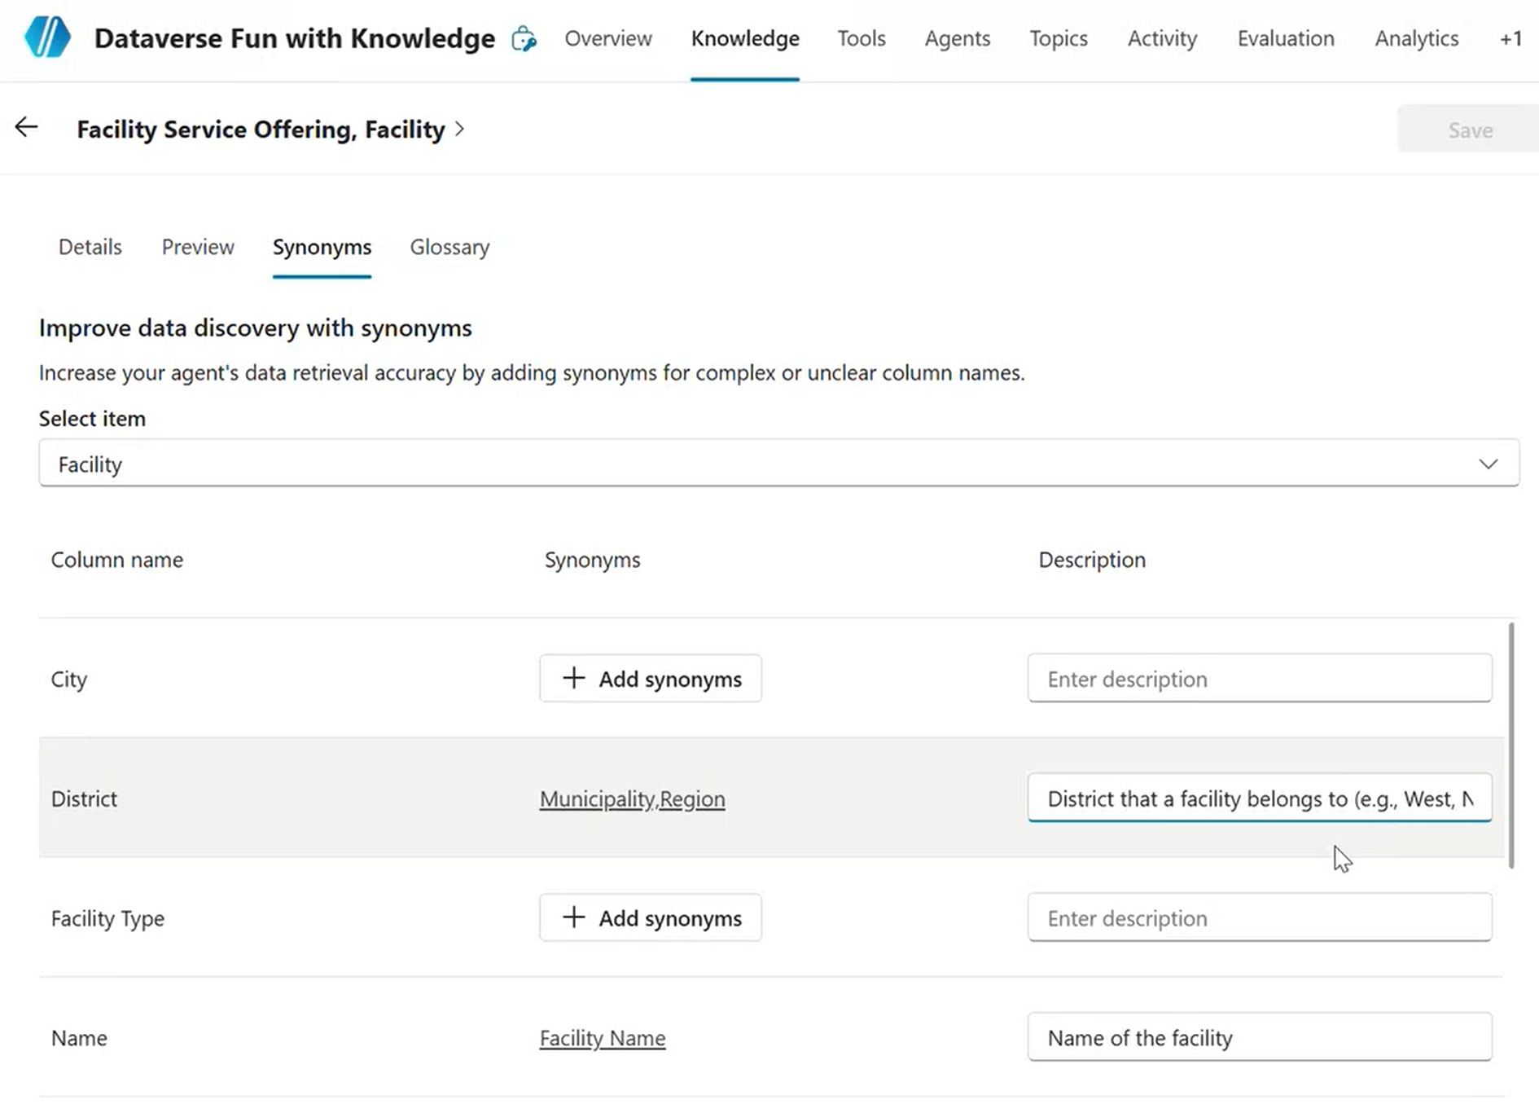Click the City description input field

click(1259, 679)
